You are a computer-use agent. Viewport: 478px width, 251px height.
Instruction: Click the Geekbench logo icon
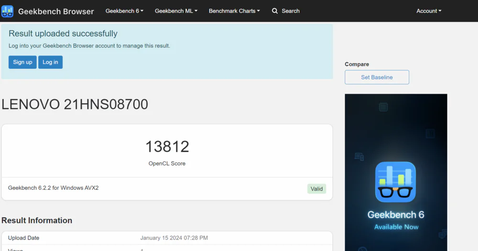(x=7, y=11)
